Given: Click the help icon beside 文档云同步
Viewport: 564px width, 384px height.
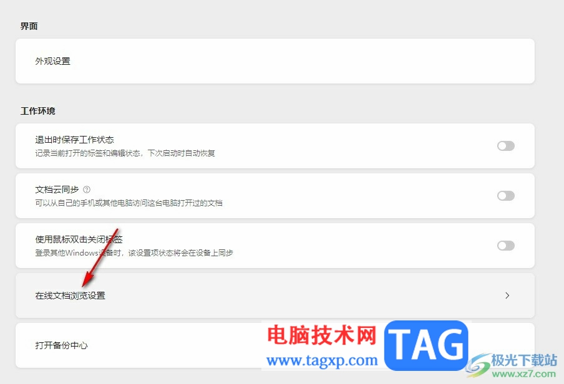Looking at the screenshot, I should [87, 190].
